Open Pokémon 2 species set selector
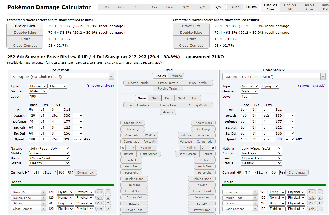Screen dimensions: 329x215 click(x=274, y=77)
